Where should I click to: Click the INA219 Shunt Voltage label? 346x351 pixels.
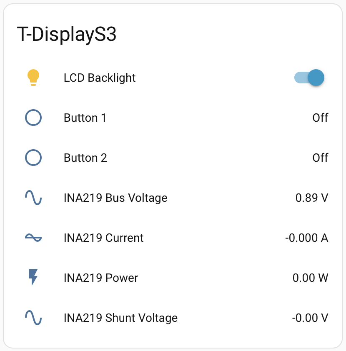pyautogui.click(x=120, y=318)
